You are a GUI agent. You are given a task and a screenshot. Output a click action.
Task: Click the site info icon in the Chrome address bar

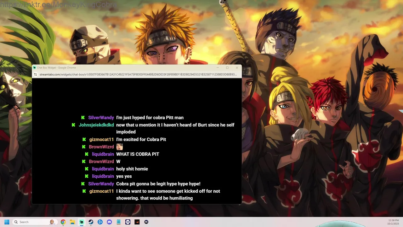click(36, 74)
